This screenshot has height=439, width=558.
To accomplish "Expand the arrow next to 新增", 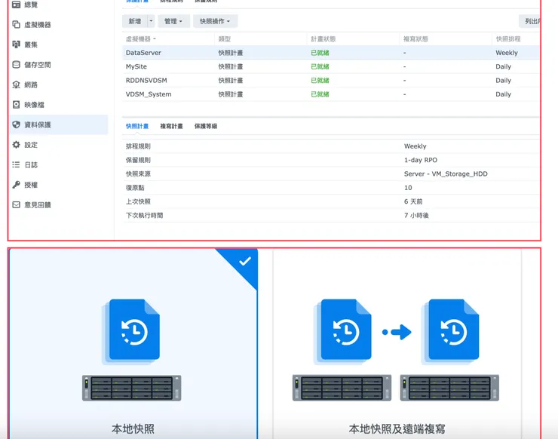I will 151,21.
